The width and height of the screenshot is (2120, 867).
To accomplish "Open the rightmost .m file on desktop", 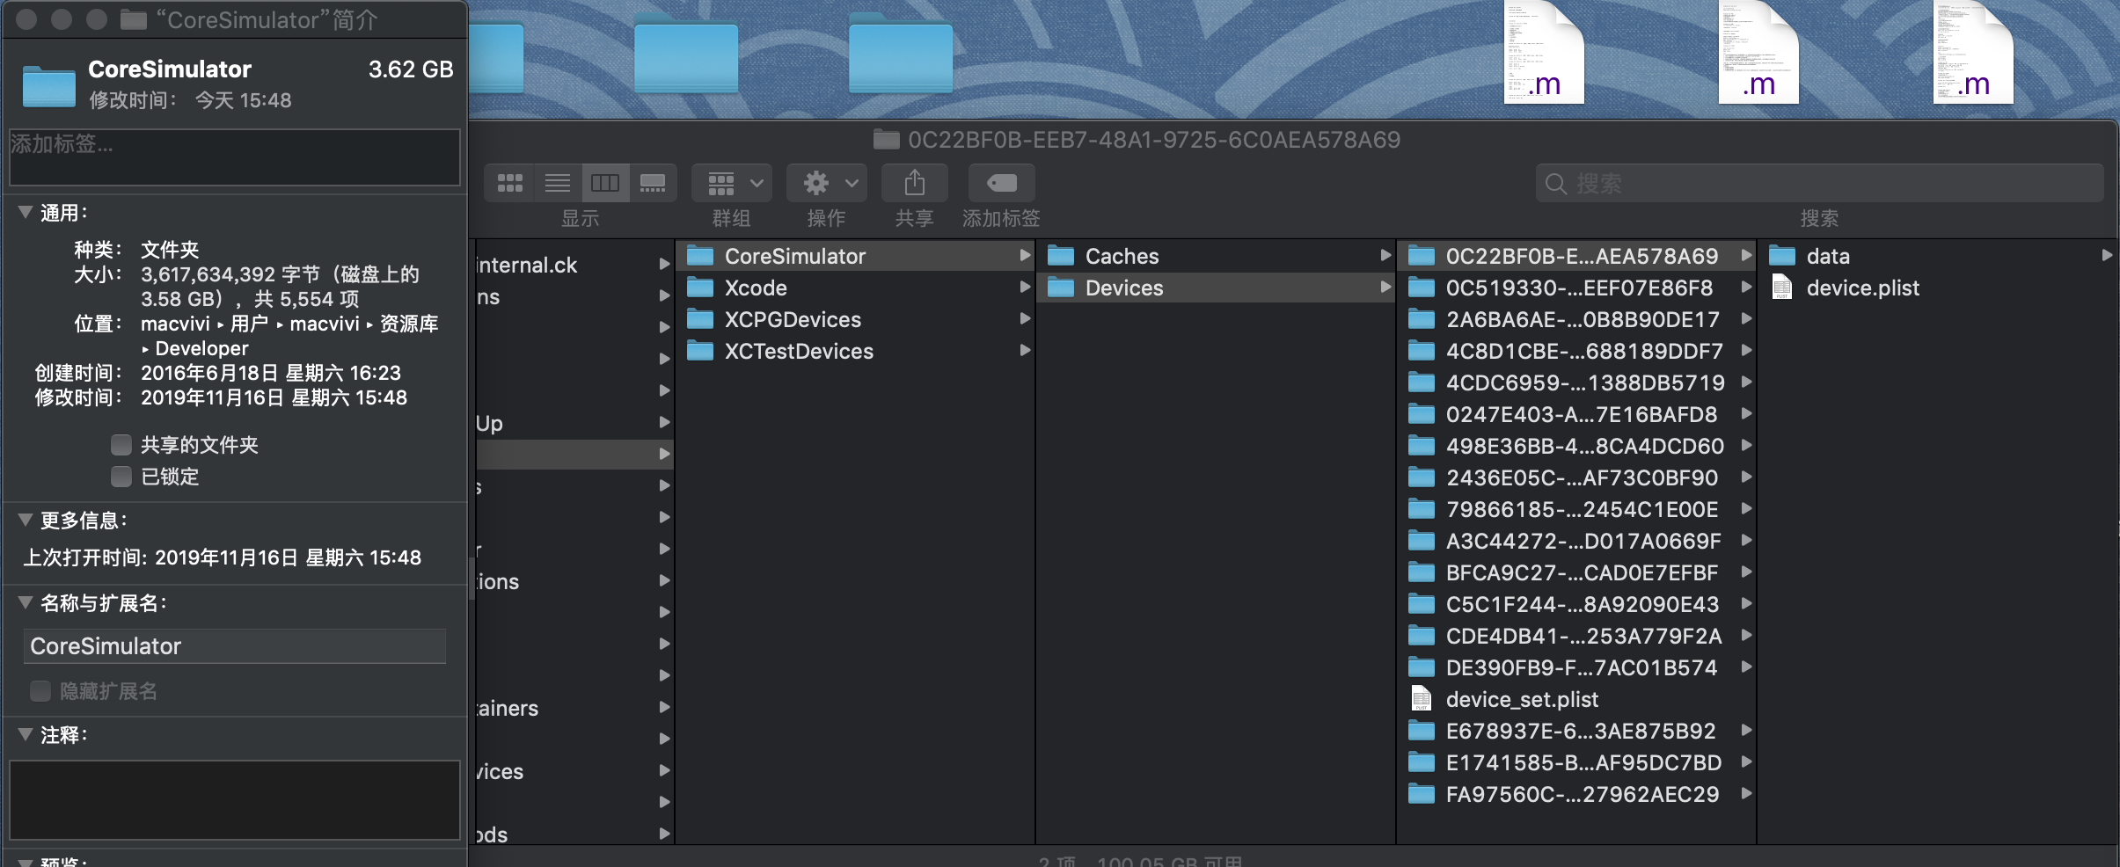I will coord(1975,53).
